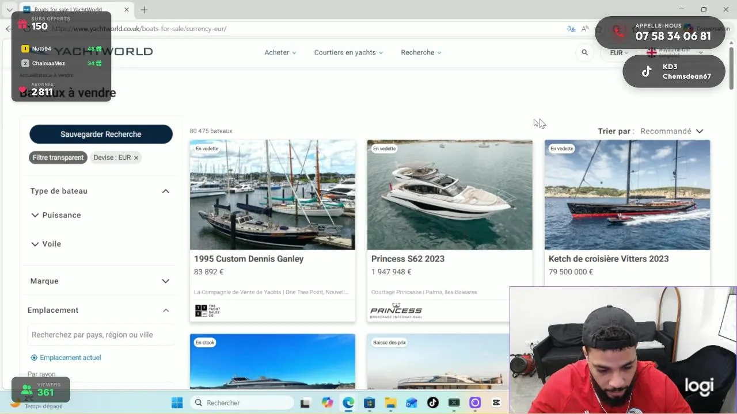This screenshot has width=737, height=414.
Task: Click the 79 500 000 € price text
Action: pos(571,272)
